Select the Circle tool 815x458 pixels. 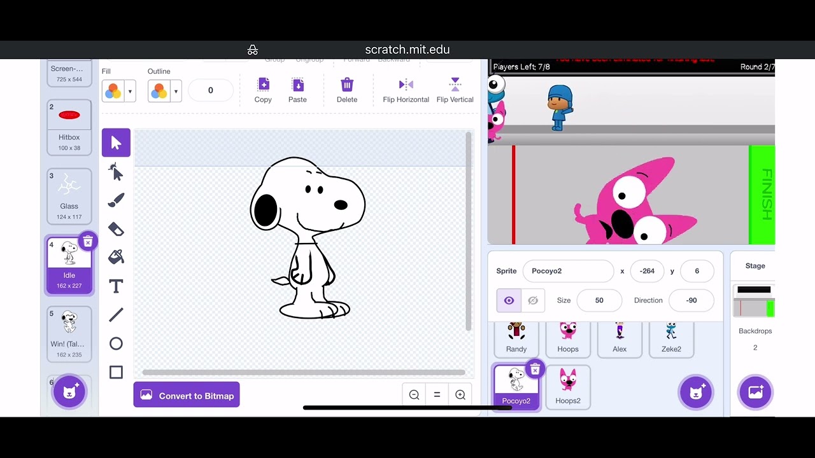point(116,343)
